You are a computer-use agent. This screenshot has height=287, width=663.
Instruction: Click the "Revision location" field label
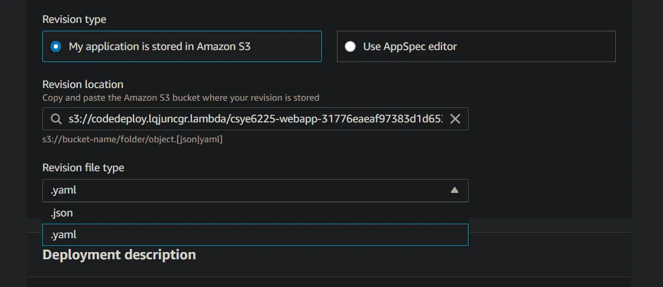tap(83, 84)
